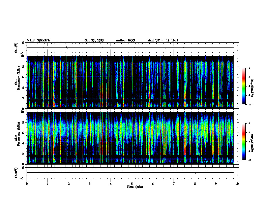Click the '-5' tick of the ch.1(V) axis

[23, 53]
